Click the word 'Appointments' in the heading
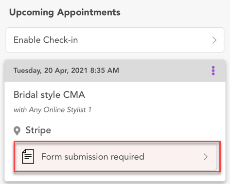This screenshot has width=230, height=184. pos(88,13)
